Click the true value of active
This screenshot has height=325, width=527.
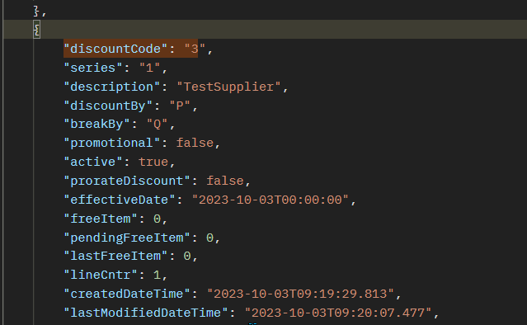[153, 162]
